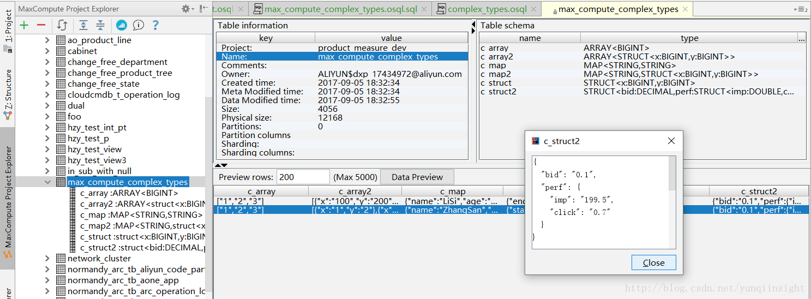The width and height of the screenshot is (811, 299).
Task: Collapse the max_compute_complex_types tree node
Action: pos(47,182)
